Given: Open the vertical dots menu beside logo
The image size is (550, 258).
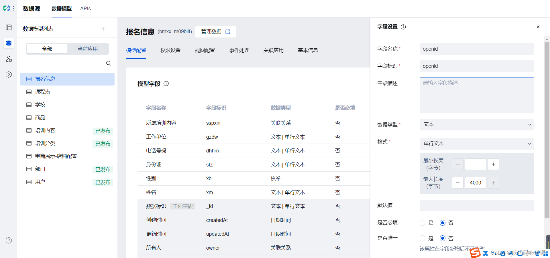Looking at the screenshot, I should [13, 8].
